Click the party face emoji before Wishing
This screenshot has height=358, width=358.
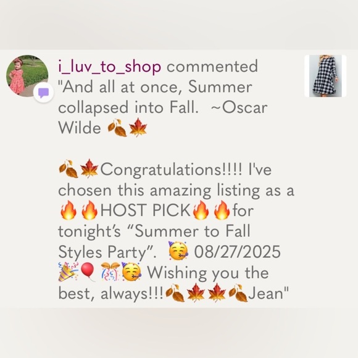[131, 272]
